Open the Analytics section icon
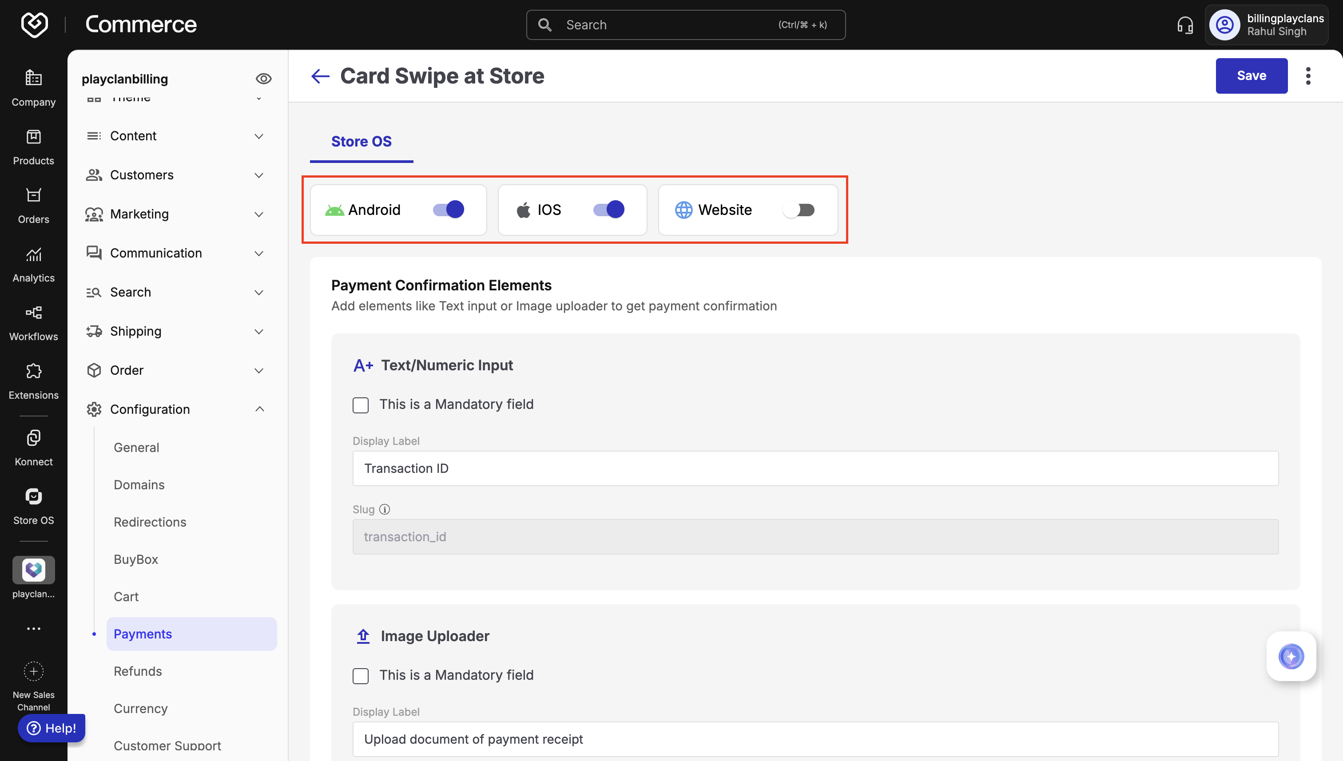This screenshot has width=1343, height=761. pyautogui.click(x=33, y=255)
